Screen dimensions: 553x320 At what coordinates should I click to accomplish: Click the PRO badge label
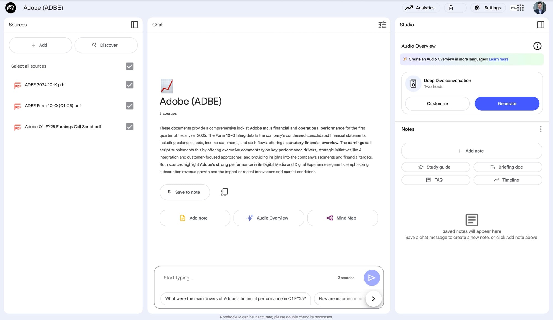[x=514, y=8]
